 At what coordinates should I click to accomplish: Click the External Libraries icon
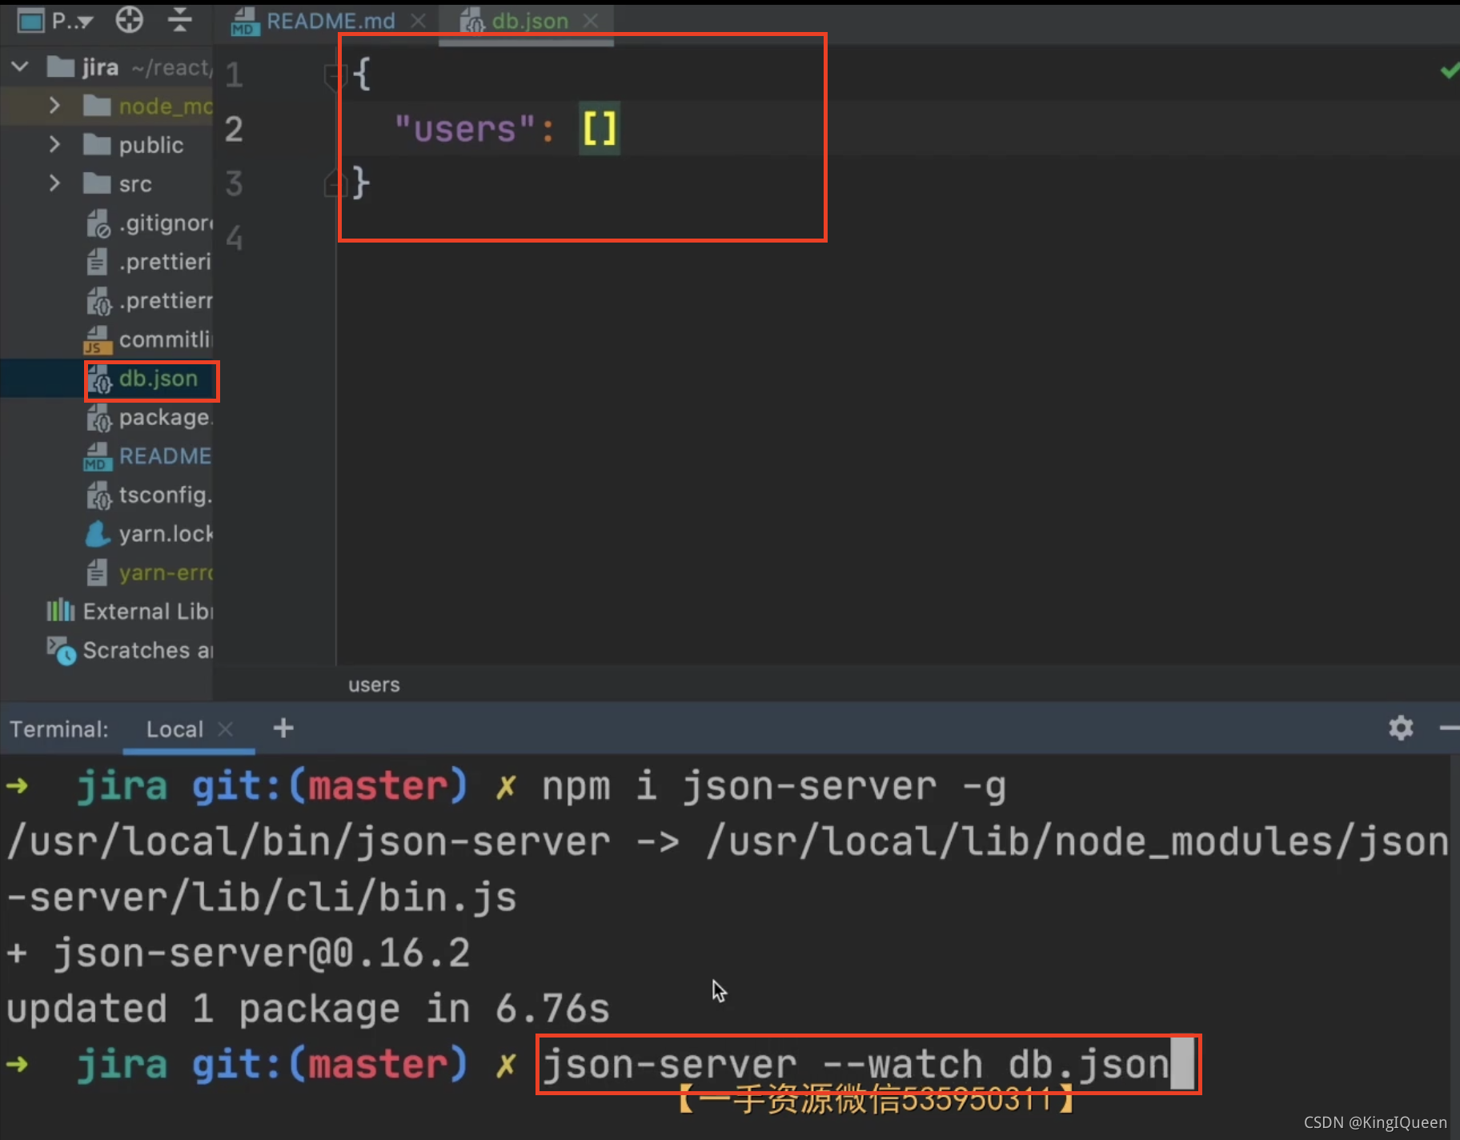pyautogui.click(x=59, y=610)
